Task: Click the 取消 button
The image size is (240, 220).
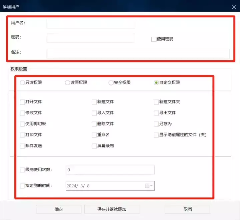Action: pyautogui.click(x=188, y=209)
